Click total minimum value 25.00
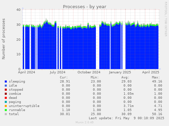 96,114
